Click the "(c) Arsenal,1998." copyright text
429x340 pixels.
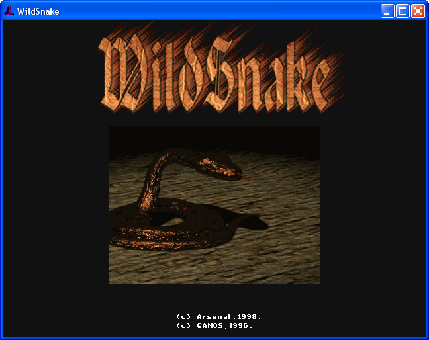pos(218,316)
